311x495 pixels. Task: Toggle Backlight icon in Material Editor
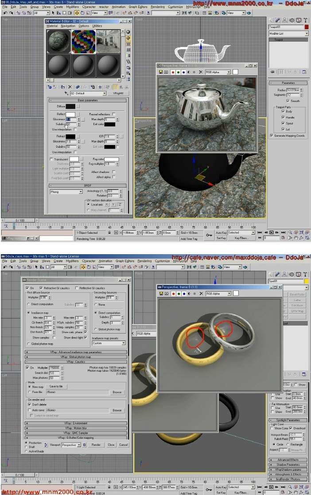coord(128,38)
